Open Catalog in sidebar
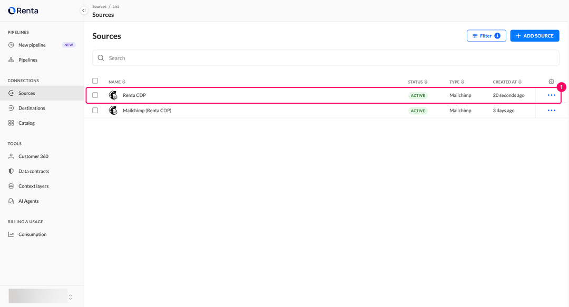The height and width of the screenshot is (307, 569). [42, 123]
